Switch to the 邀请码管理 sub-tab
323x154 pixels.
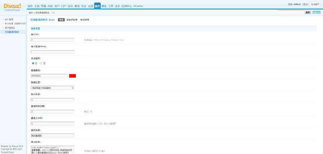pyautogui.click(x=72, y=20)
